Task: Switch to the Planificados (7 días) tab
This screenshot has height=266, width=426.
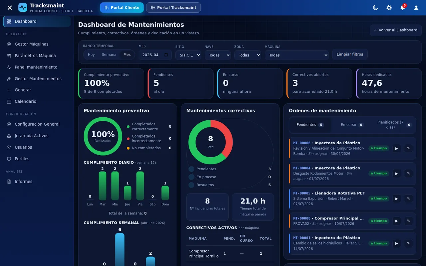Action: [394, 125]
